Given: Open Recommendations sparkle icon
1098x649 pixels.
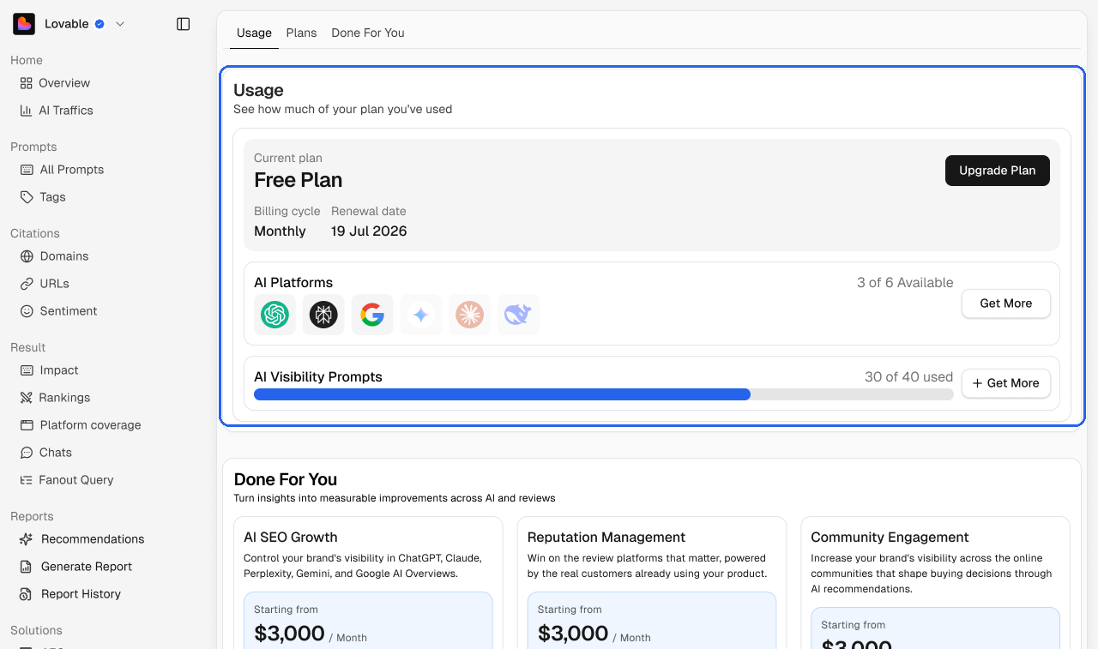Looking at the screenshot, I should pos(27,539).
